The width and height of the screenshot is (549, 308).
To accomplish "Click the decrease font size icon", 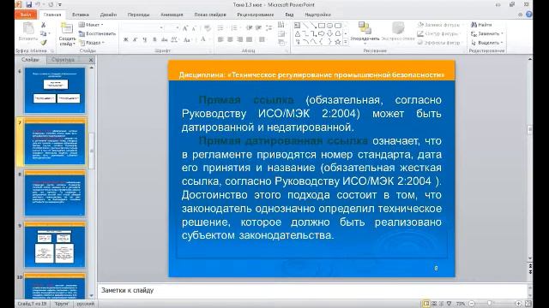I will click(194, 28).
